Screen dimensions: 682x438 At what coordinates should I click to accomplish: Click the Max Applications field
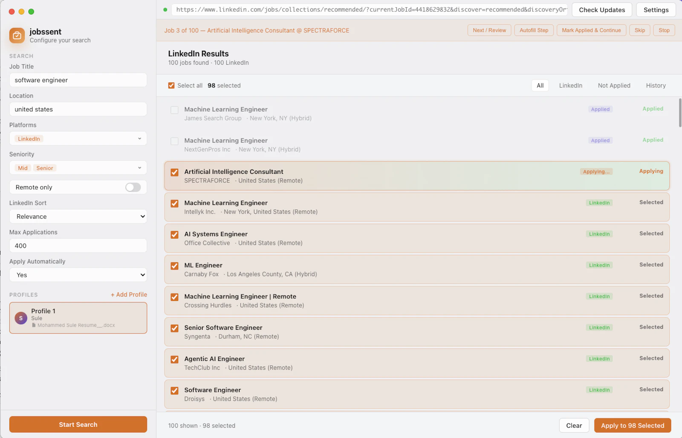coord(78,245)
